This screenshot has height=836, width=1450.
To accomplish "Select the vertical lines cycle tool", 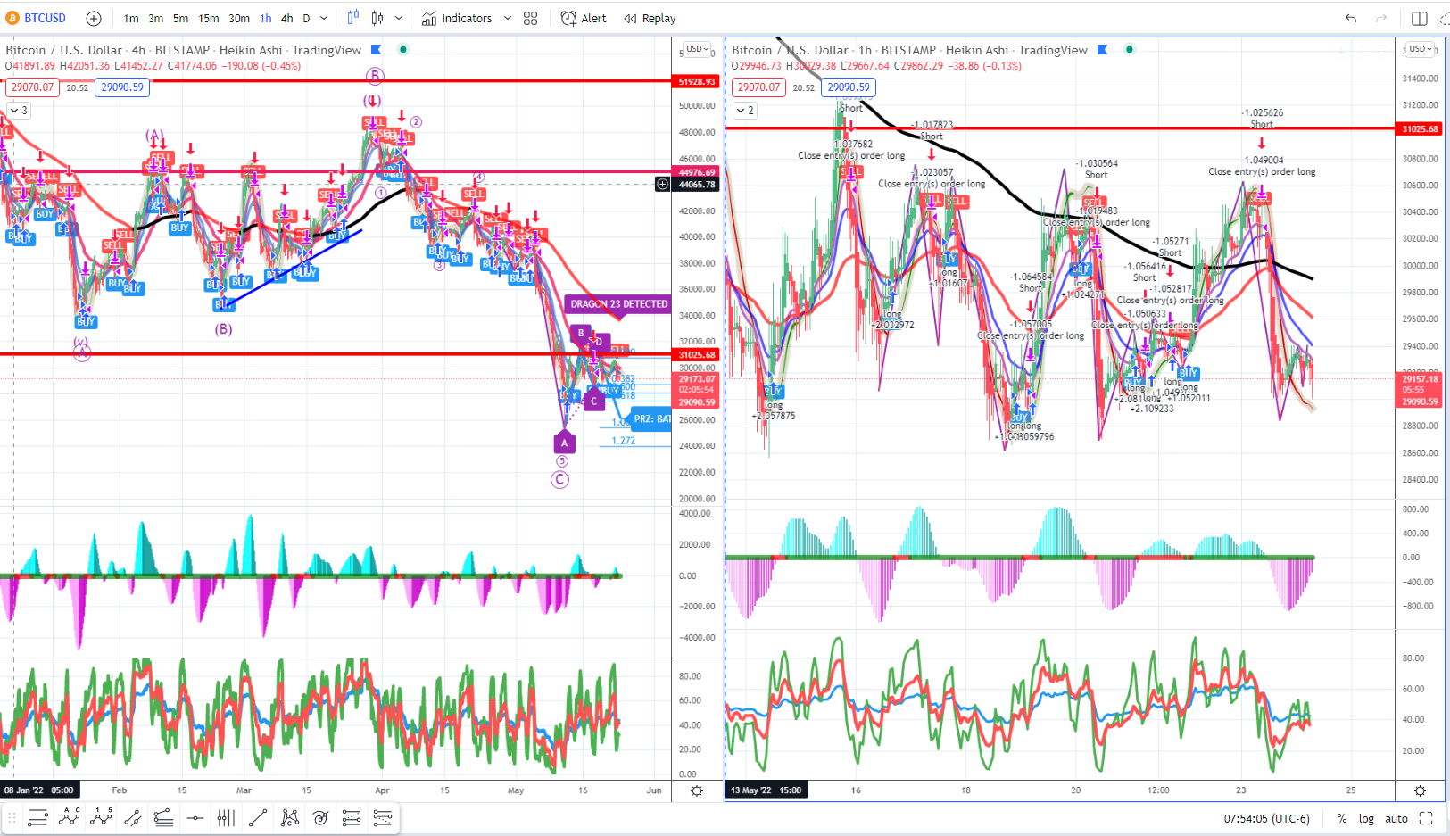I will click(227, 817).
